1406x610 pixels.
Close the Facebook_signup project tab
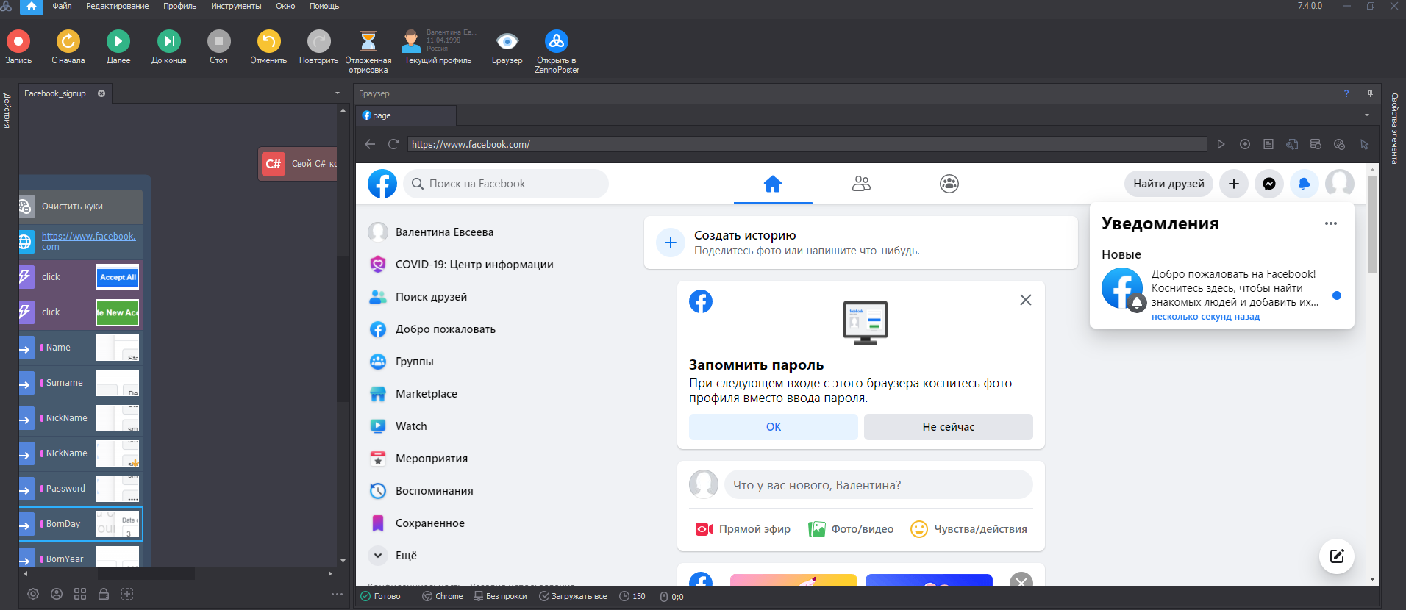click(101, 93)
